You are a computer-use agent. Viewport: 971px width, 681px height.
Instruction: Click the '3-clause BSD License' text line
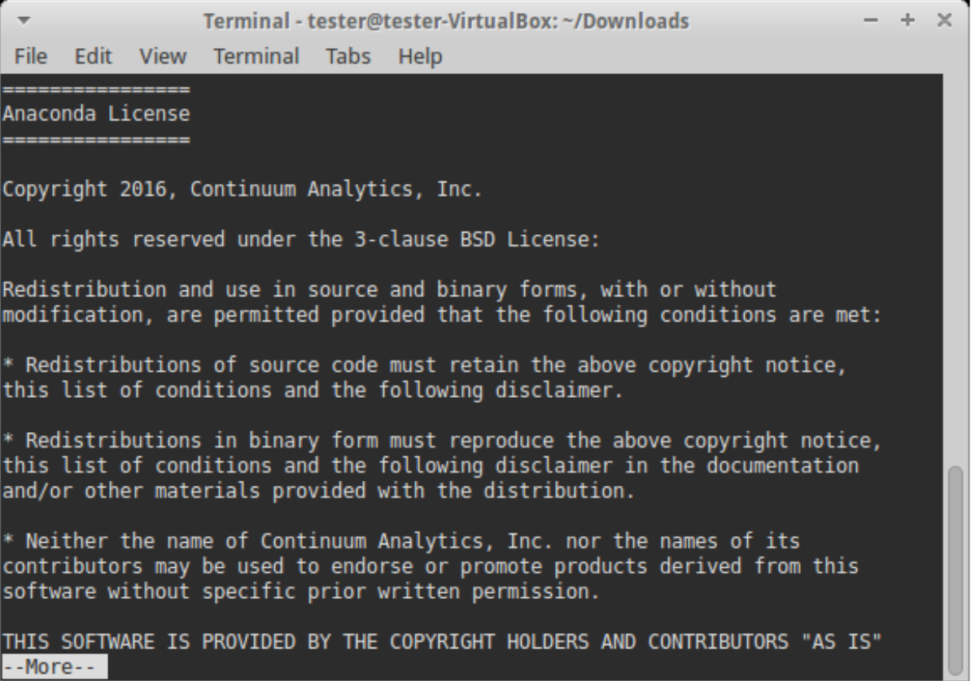[301, 240]
